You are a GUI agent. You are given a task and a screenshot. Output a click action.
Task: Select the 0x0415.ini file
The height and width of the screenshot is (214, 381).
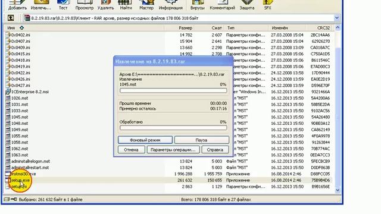[21, 54]
